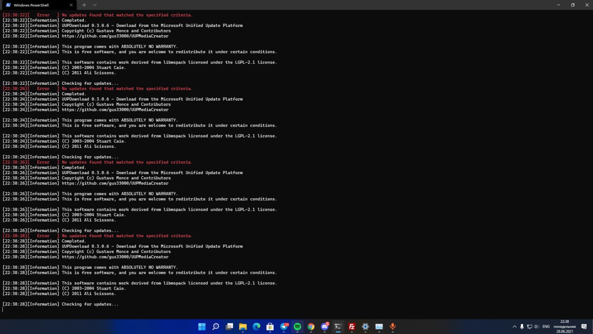Click the 22:38:26 'No updates found' error line
The image size is (593, 334).
point(97,162)
